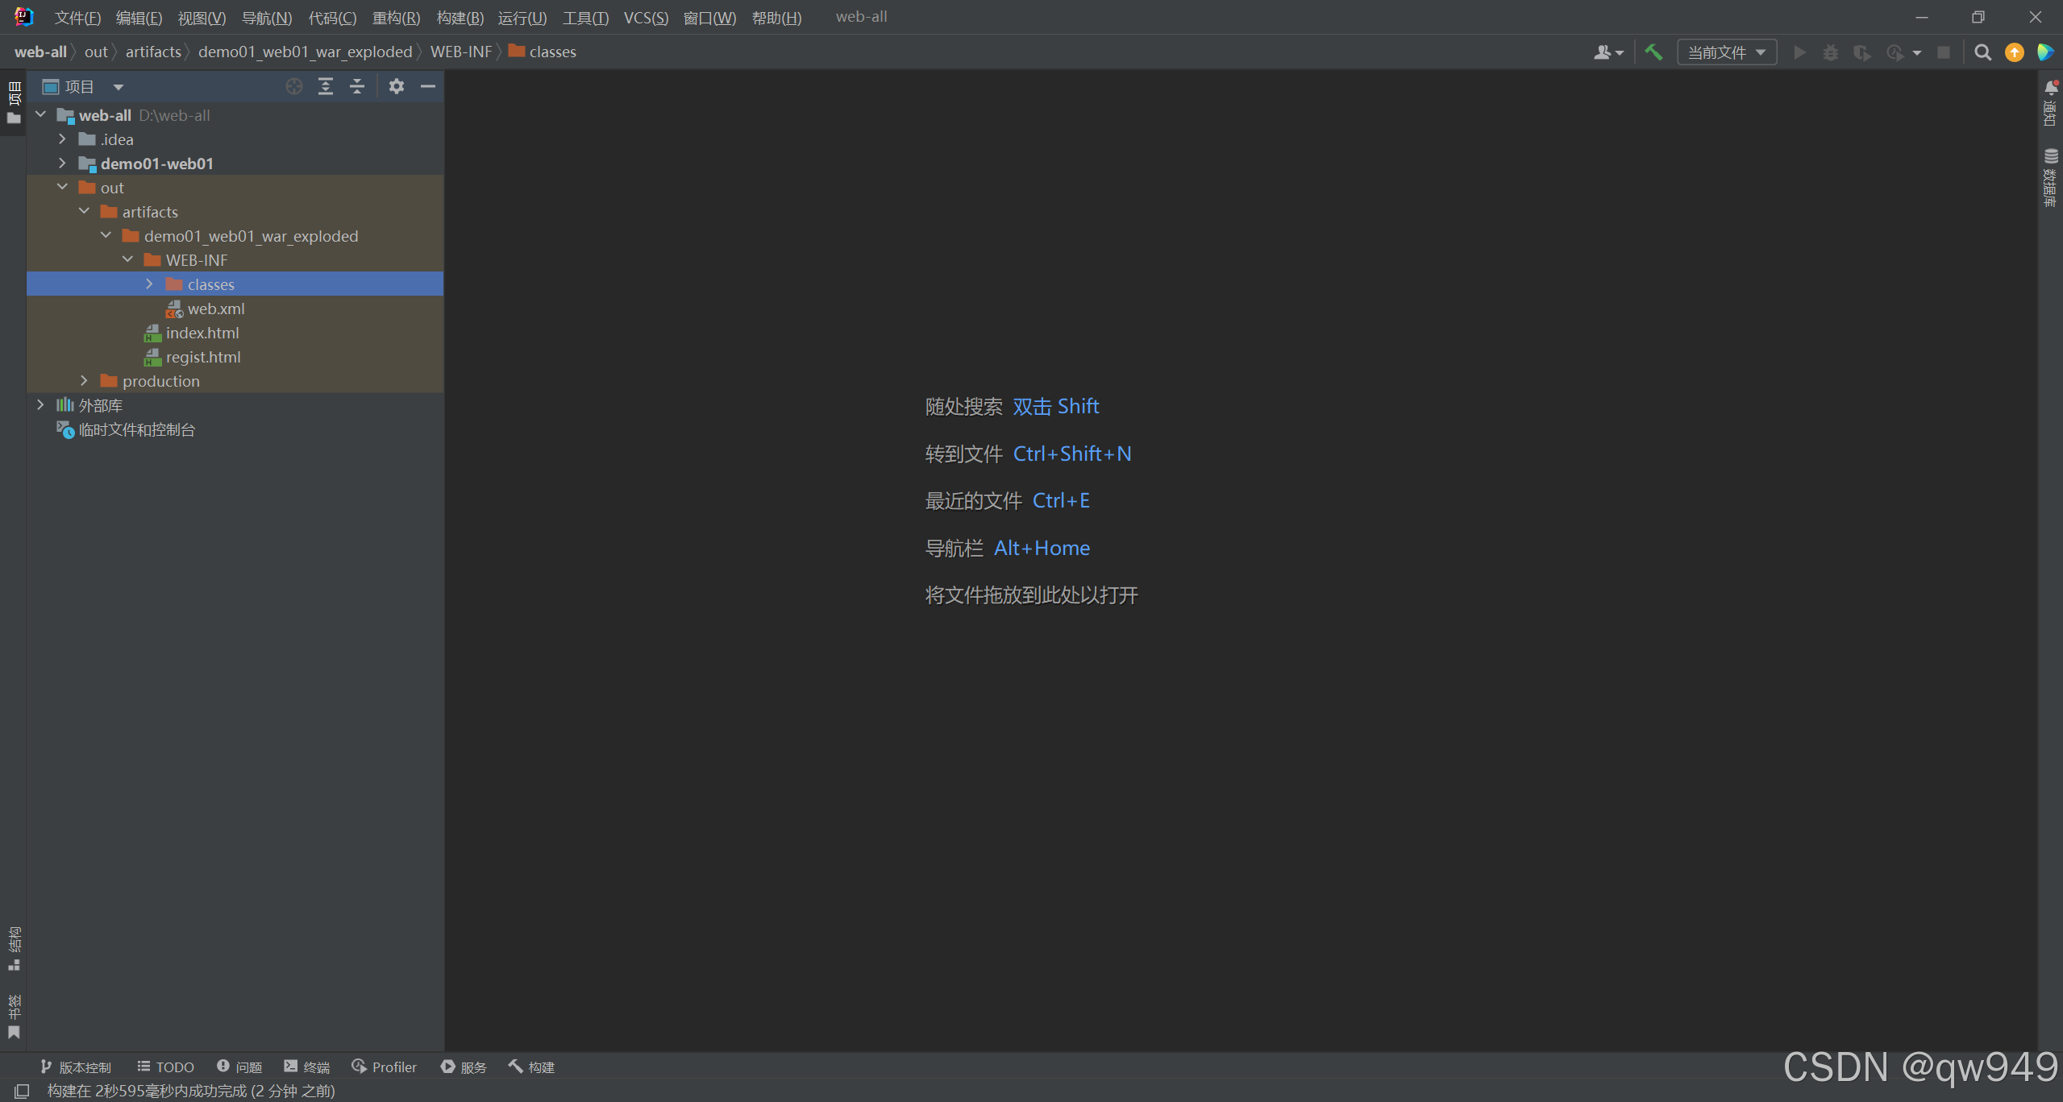Expand the production folder

pyautogui.click(x=84, y=381)
